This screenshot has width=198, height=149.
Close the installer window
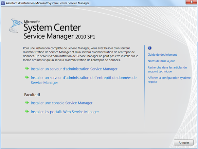(191, 2)
